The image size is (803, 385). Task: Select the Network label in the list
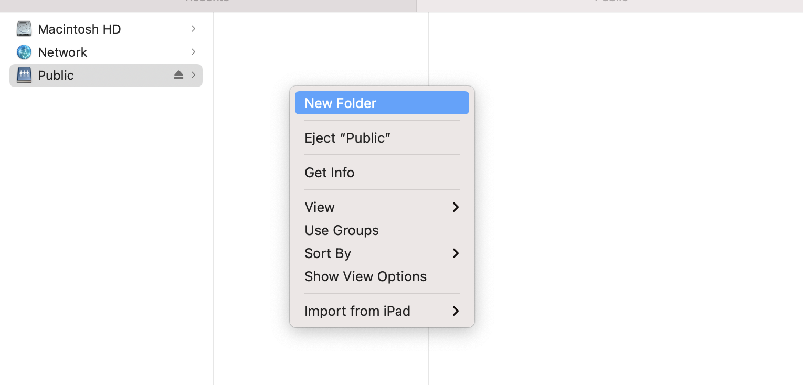pos(62,52)
